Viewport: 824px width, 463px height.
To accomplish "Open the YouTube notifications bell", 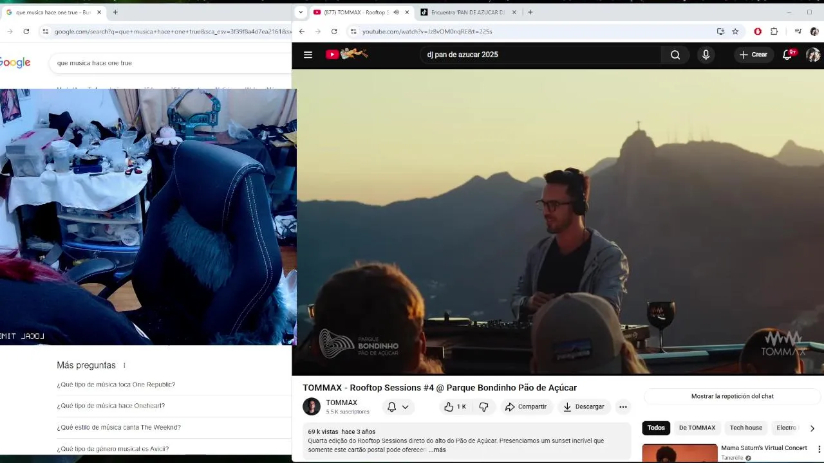I will [787, 55].
